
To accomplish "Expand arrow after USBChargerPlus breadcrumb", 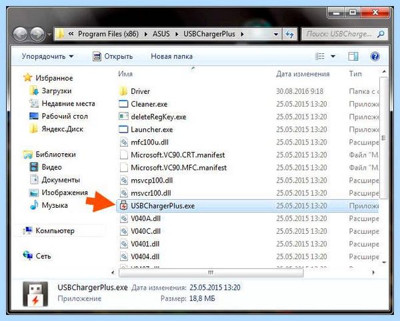I will click(x=242, y=34).
